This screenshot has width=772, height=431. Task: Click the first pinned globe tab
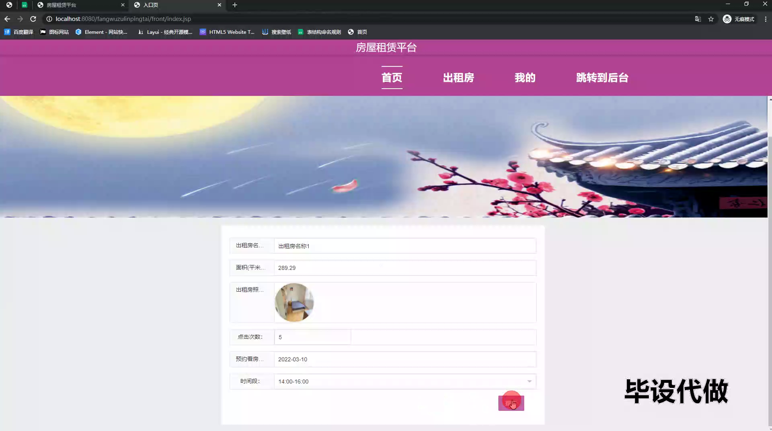[9, 5]
